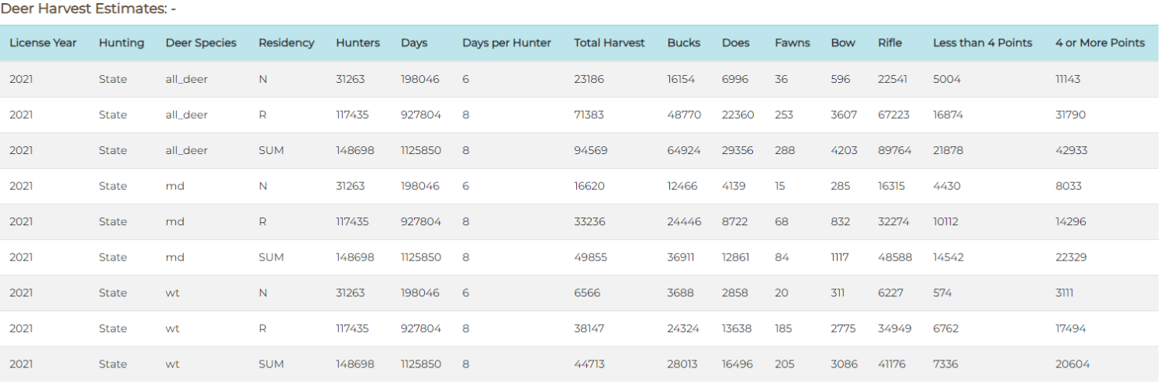The height and width of the screenshot is (391, 1171).
Task: Click the Does column header
Action: click(736, 43)
